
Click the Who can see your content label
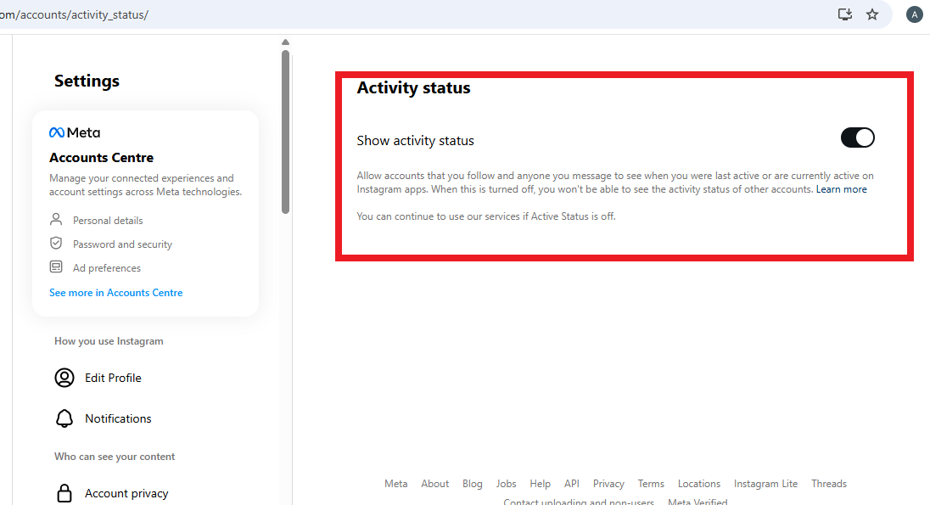tap(115, 457)
